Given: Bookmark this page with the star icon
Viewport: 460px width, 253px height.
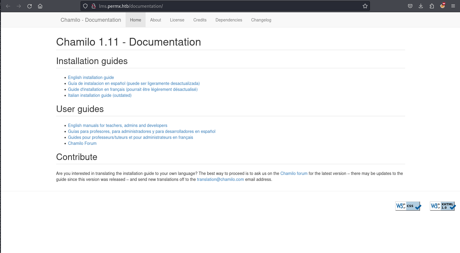Looking at the screenshot, I should pos(365,6).
